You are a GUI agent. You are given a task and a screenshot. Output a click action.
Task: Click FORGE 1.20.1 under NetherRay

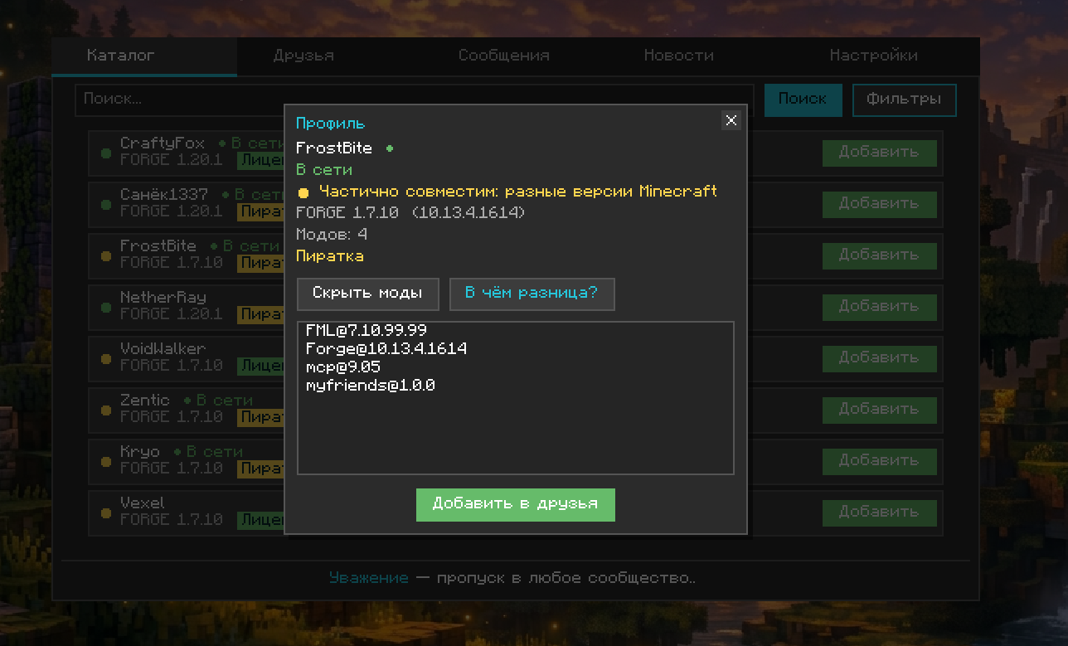coord(172,314)
